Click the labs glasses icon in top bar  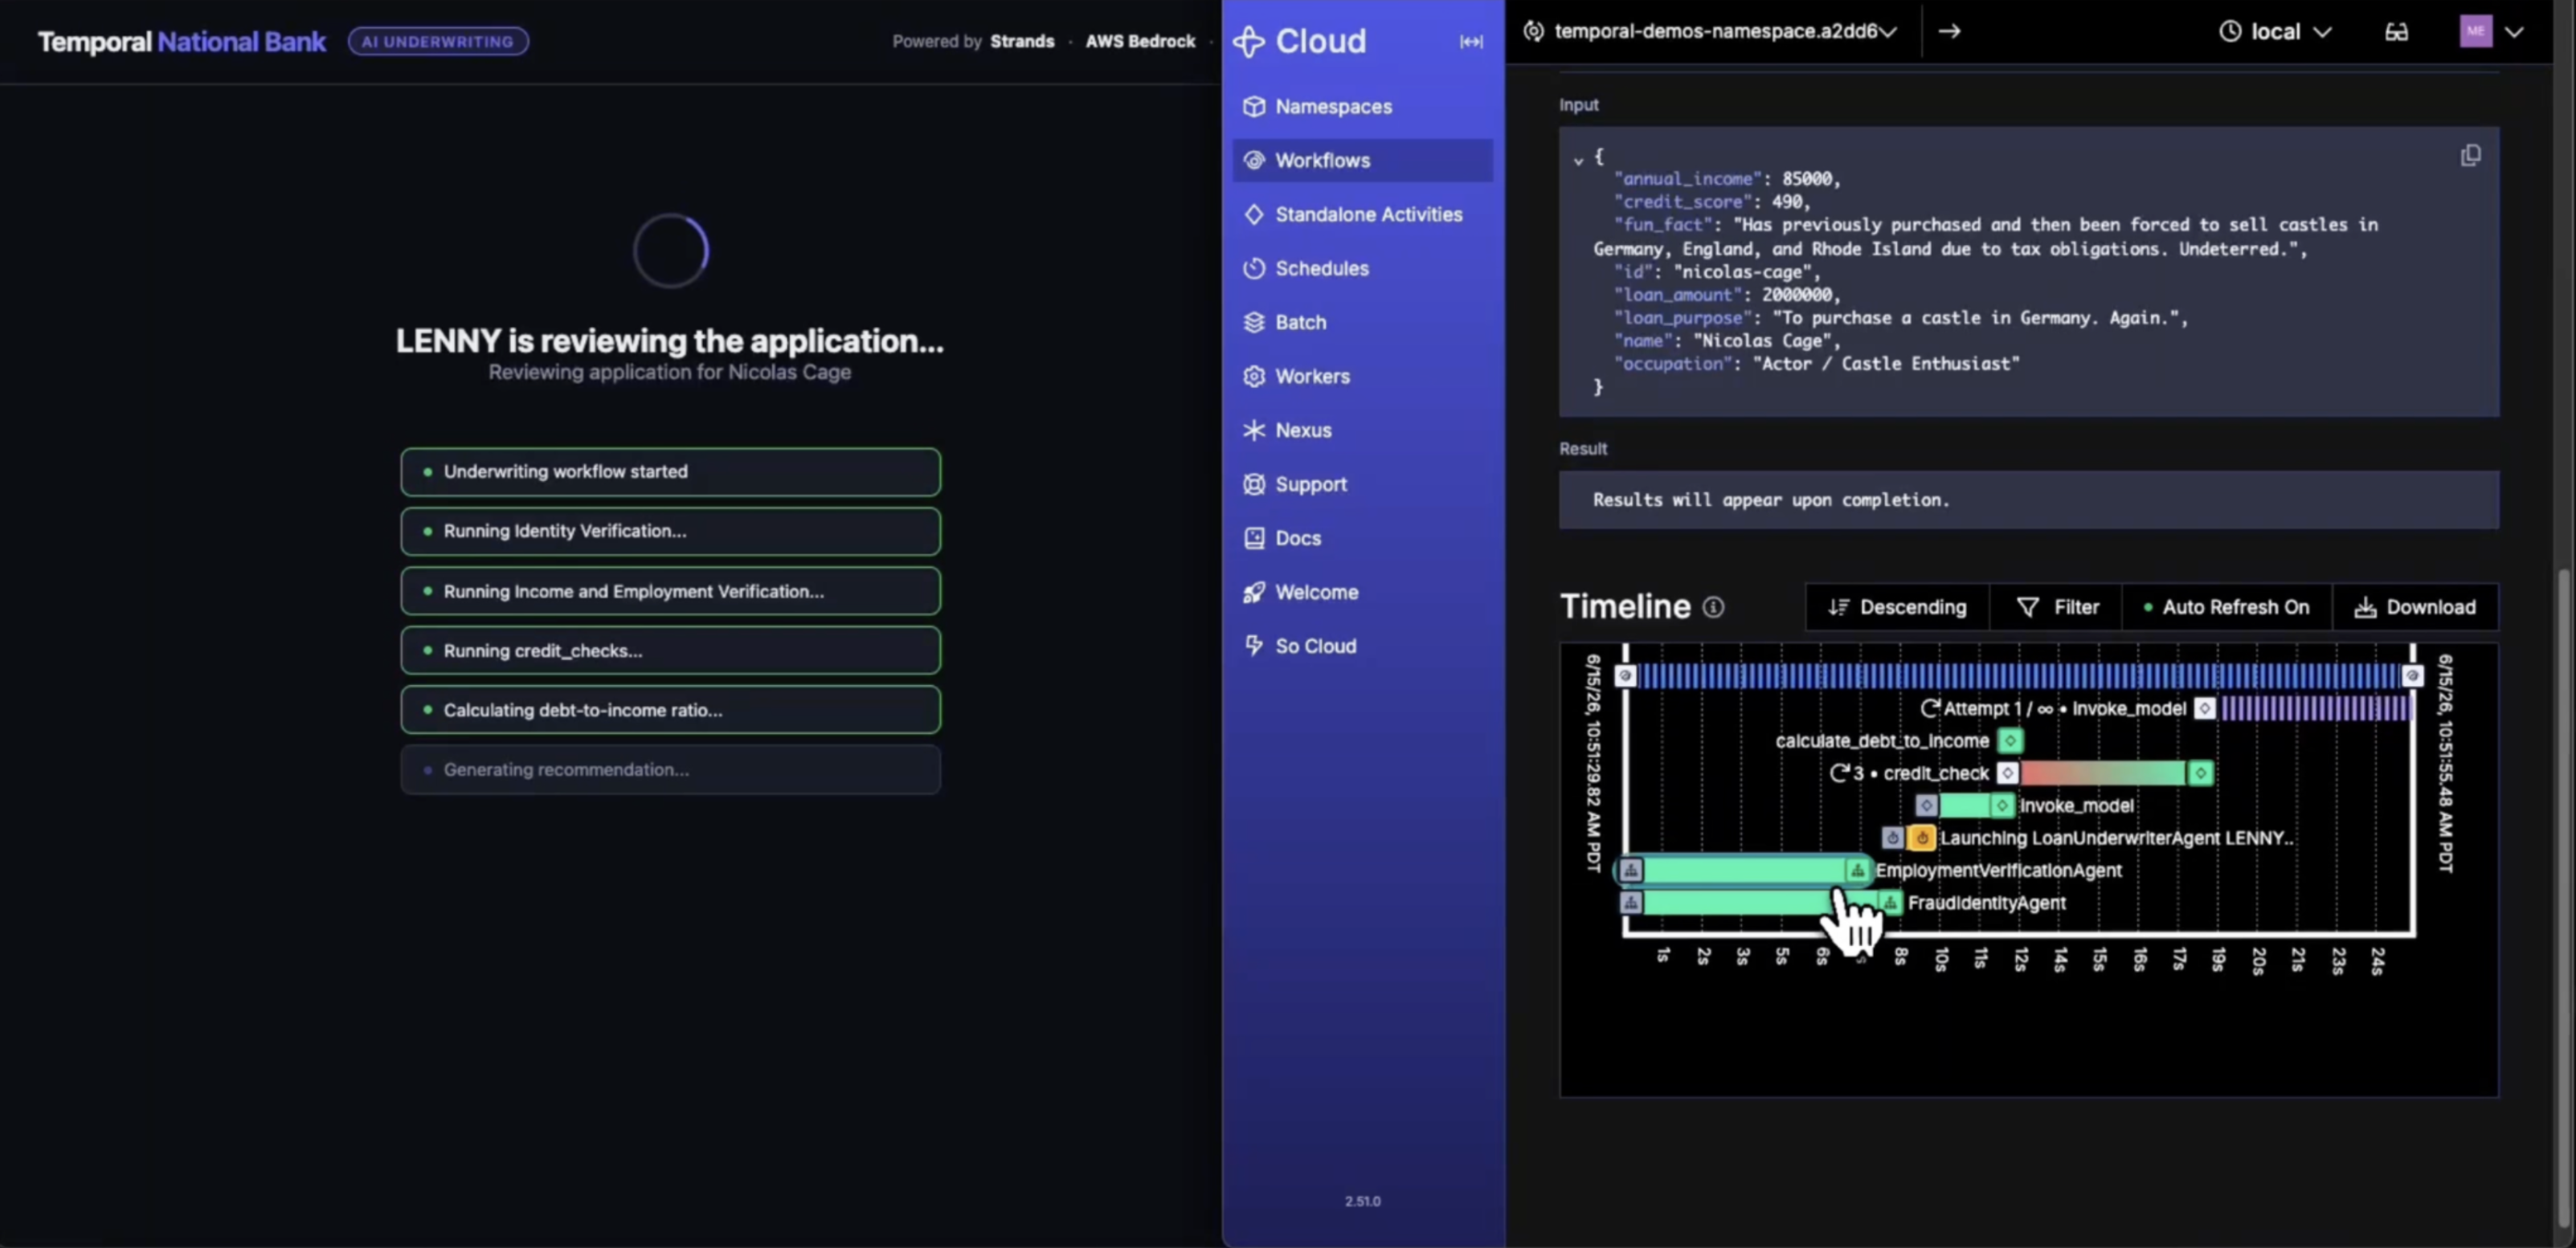[x=2396, y=31]
